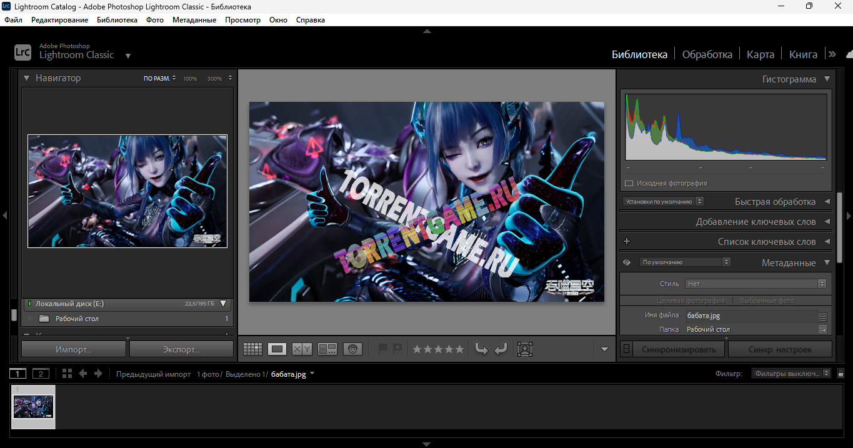
Task: Toggle Локальный диск (E:) volume indicator
Action: click(x=29, y=304)
